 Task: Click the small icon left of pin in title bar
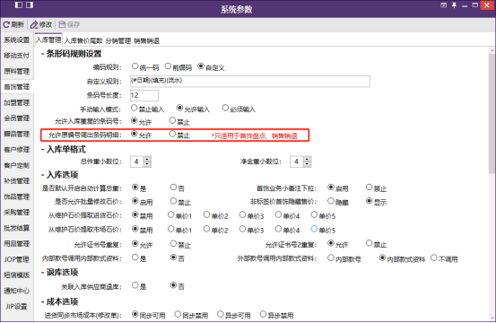444,5
